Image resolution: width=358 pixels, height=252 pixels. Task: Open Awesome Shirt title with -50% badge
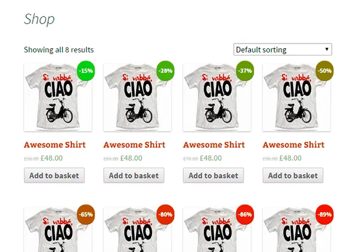[294, 145]
